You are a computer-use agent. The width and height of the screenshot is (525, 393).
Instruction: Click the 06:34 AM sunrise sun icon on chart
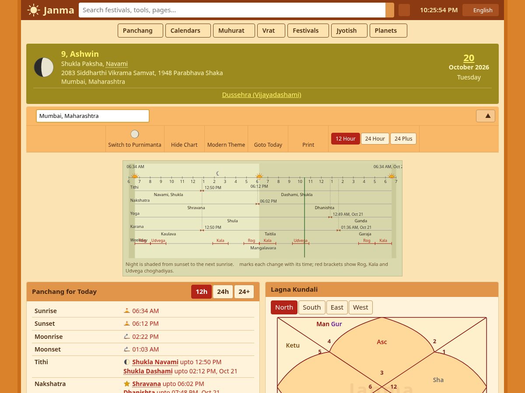coord(135,176)
